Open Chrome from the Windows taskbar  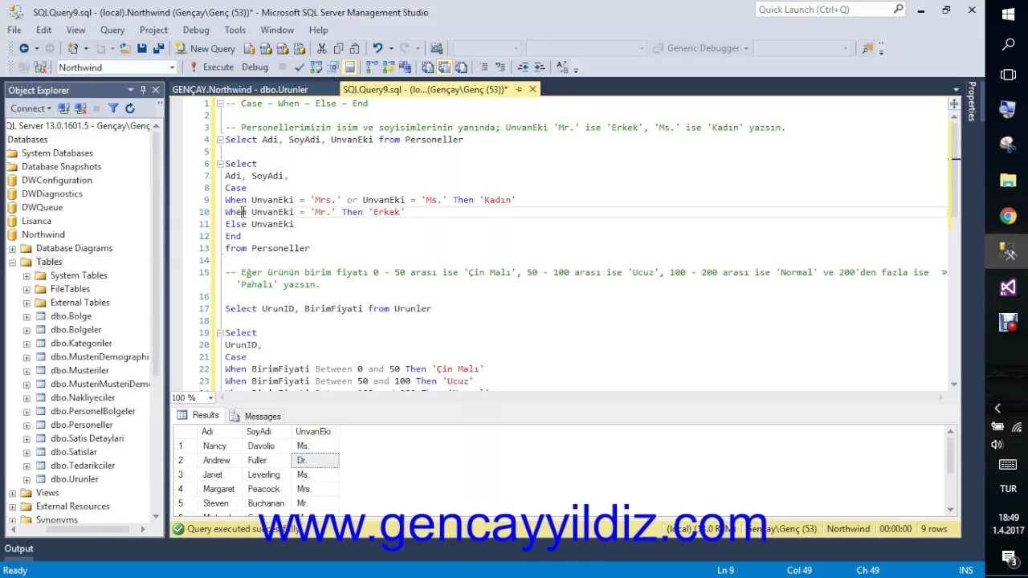(x=1008, y=215)
